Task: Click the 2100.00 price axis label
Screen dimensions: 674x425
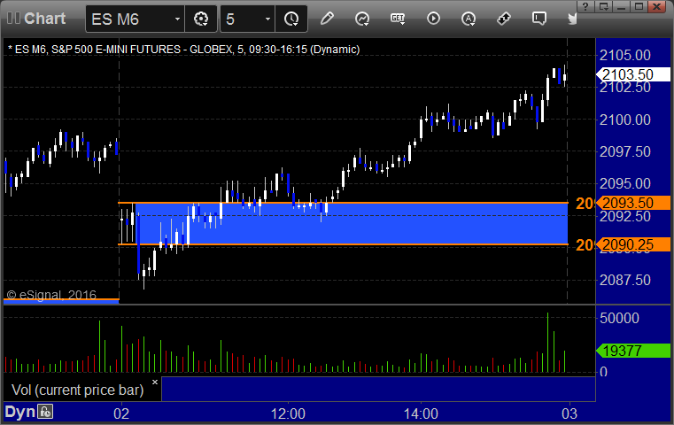Action: click(x=625, y=120)
